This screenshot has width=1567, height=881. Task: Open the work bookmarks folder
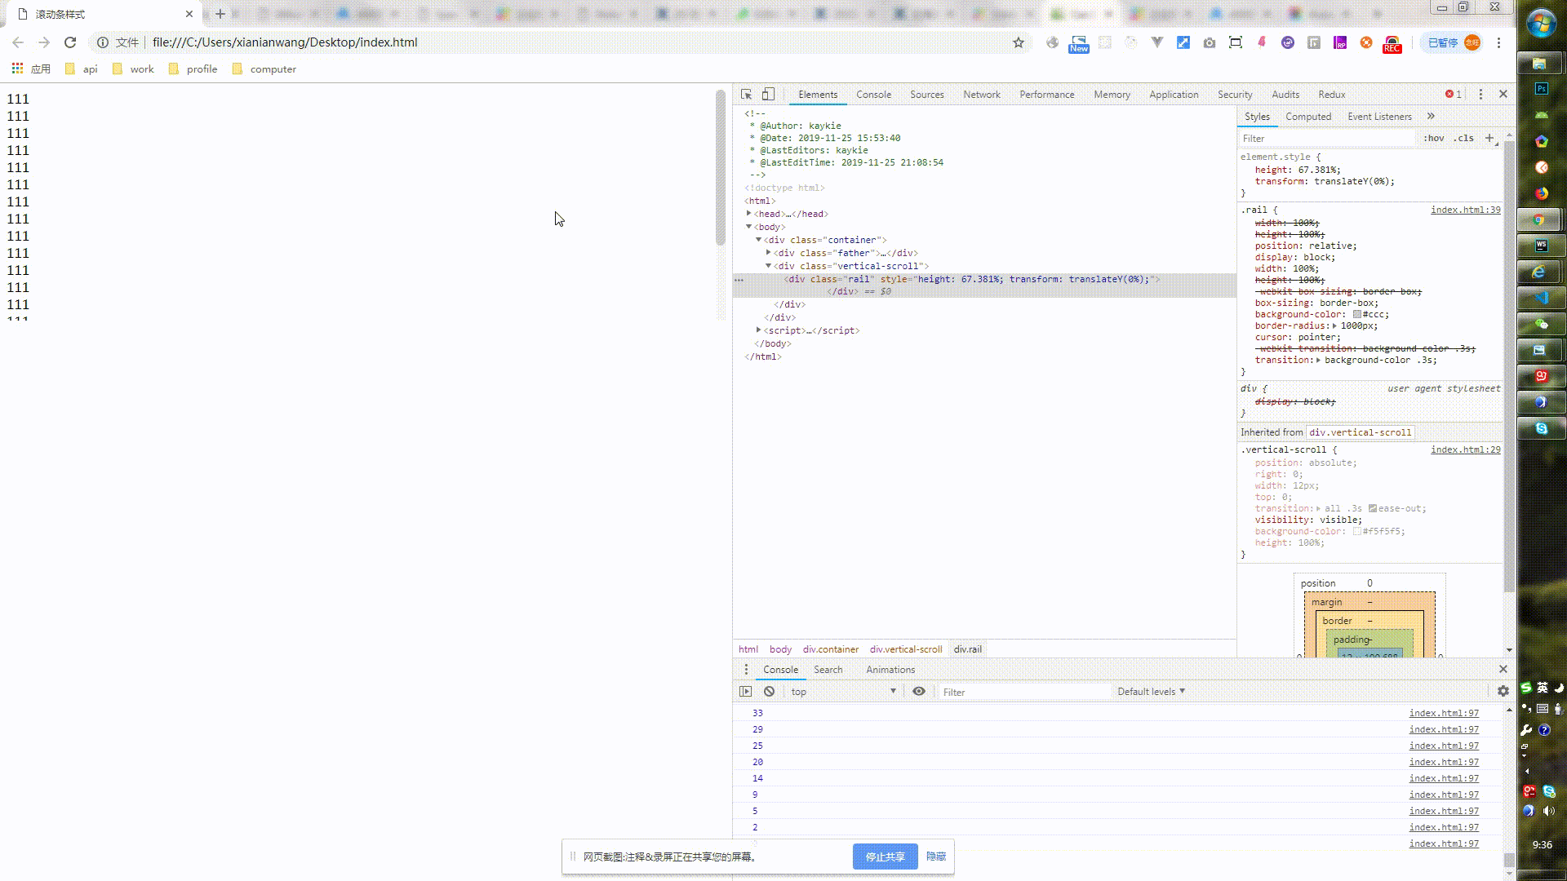pyautogui.click(x=133, y=69)
